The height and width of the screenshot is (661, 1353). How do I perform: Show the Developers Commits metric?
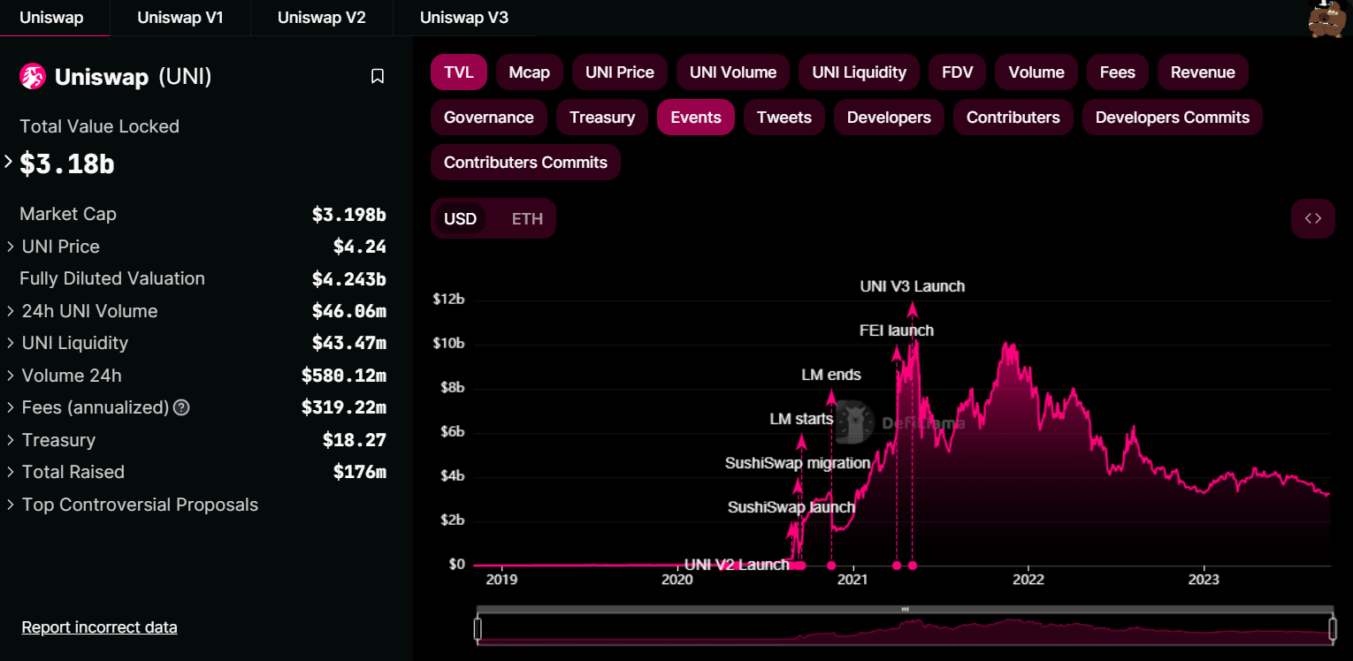coord(1172,118)
